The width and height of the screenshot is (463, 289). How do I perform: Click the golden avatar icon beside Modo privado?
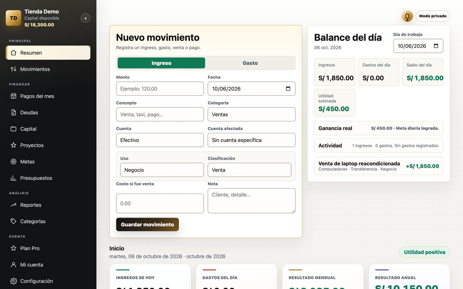pos(407,16)
